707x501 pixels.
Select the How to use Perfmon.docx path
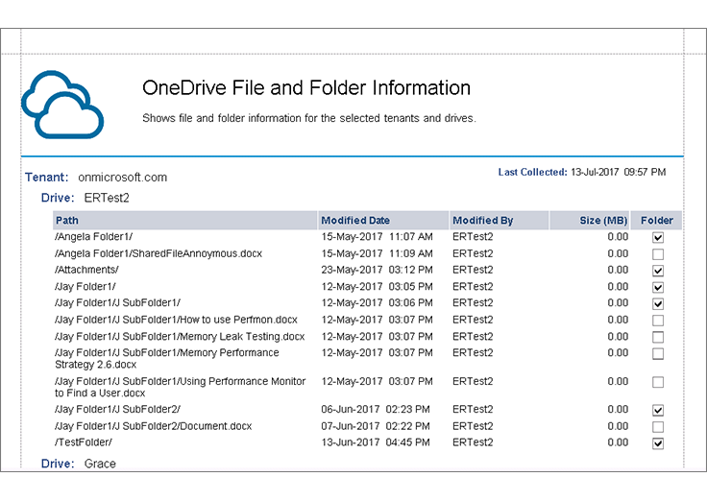(176, 320)
